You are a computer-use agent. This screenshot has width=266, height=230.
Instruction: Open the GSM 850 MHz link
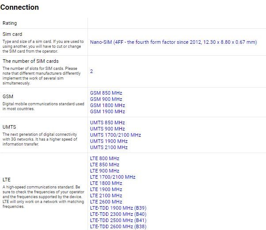coord(106,93)
